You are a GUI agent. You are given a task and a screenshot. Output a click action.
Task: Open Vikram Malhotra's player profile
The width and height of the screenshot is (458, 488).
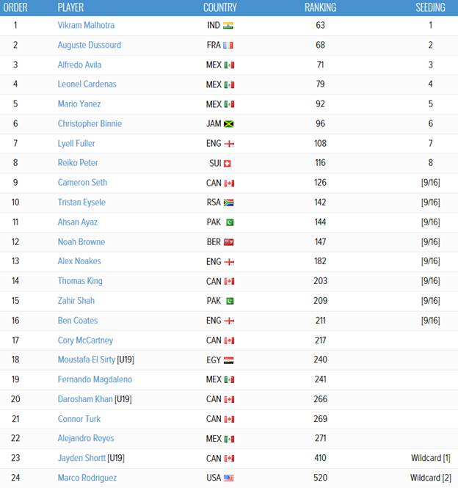click(x=86, y=25)
